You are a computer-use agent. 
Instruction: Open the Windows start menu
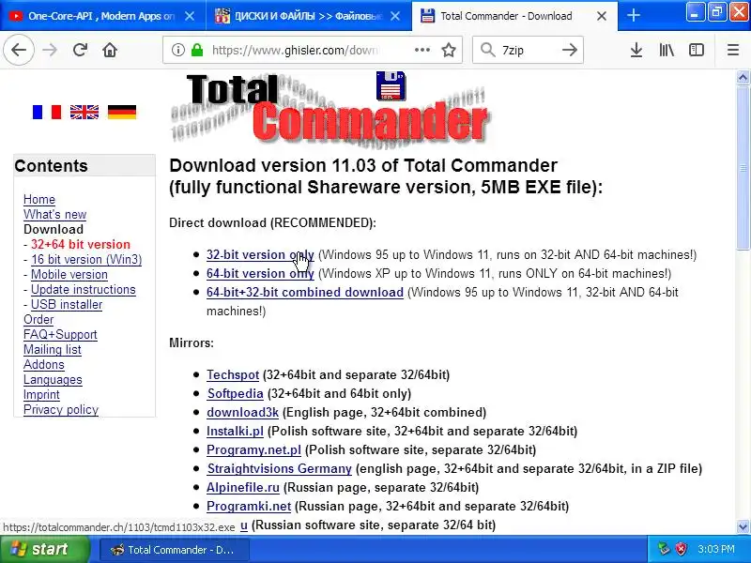[44, 549]
